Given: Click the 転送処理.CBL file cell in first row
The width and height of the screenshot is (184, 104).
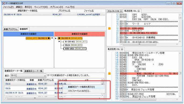Looking at the screenshot, I should click(60, 84).
